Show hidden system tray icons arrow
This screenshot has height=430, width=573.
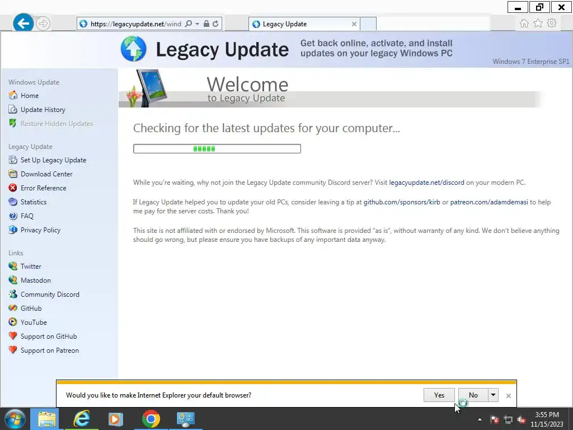[480, 419]
